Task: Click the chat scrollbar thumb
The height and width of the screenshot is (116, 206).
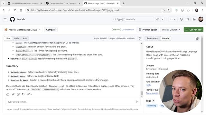Action: [x=142, y=93]
